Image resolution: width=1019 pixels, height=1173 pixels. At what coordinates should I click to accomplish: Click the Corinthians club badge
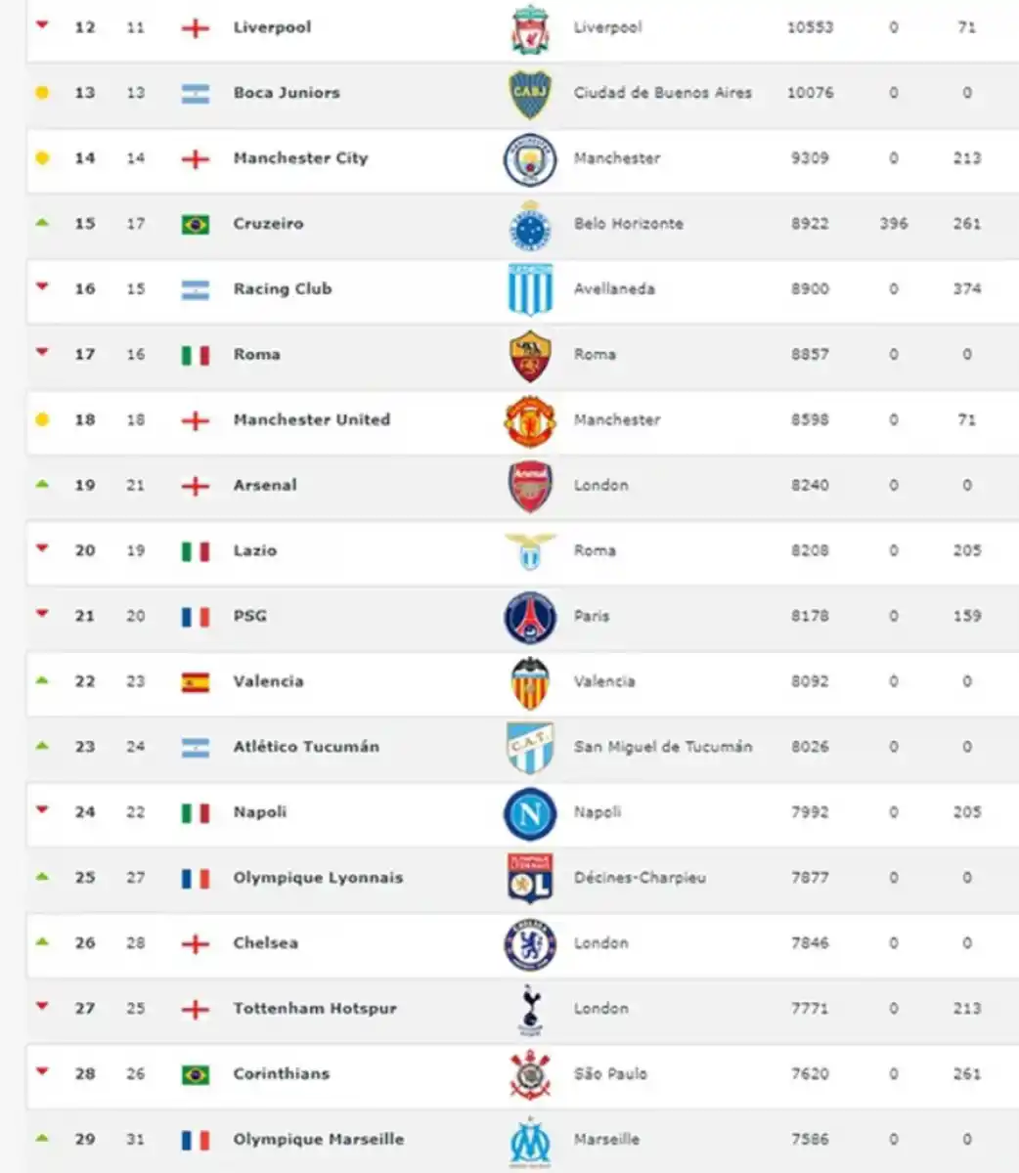pyautogui.click(x=529, y=1074)
